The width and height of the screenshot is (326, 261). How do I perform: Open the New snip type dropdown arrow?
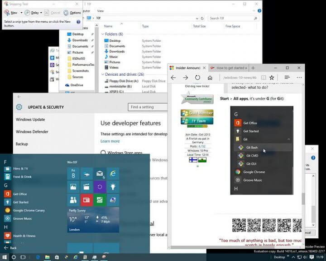tap(21, 13)
